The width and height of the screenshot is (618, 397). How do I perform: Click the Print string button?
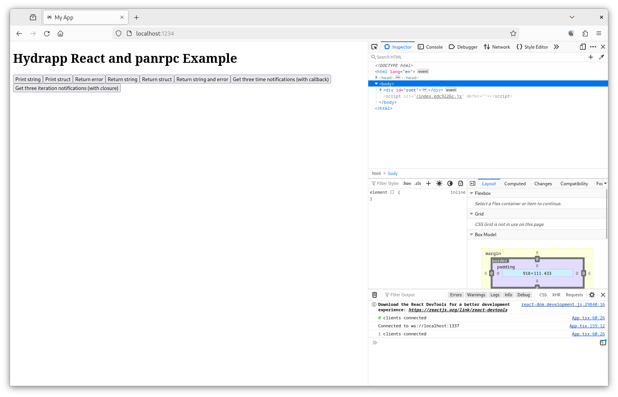coord(28,79)
